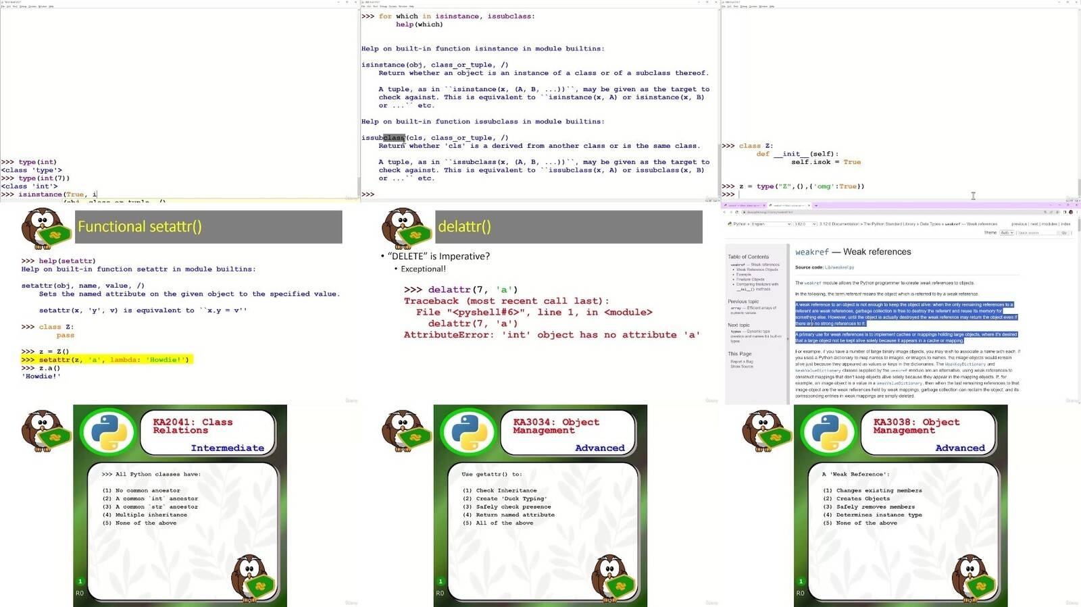Select answer '(5) All of the above' on KA3034 slide
1081x607 pixels.
(498, 523)
